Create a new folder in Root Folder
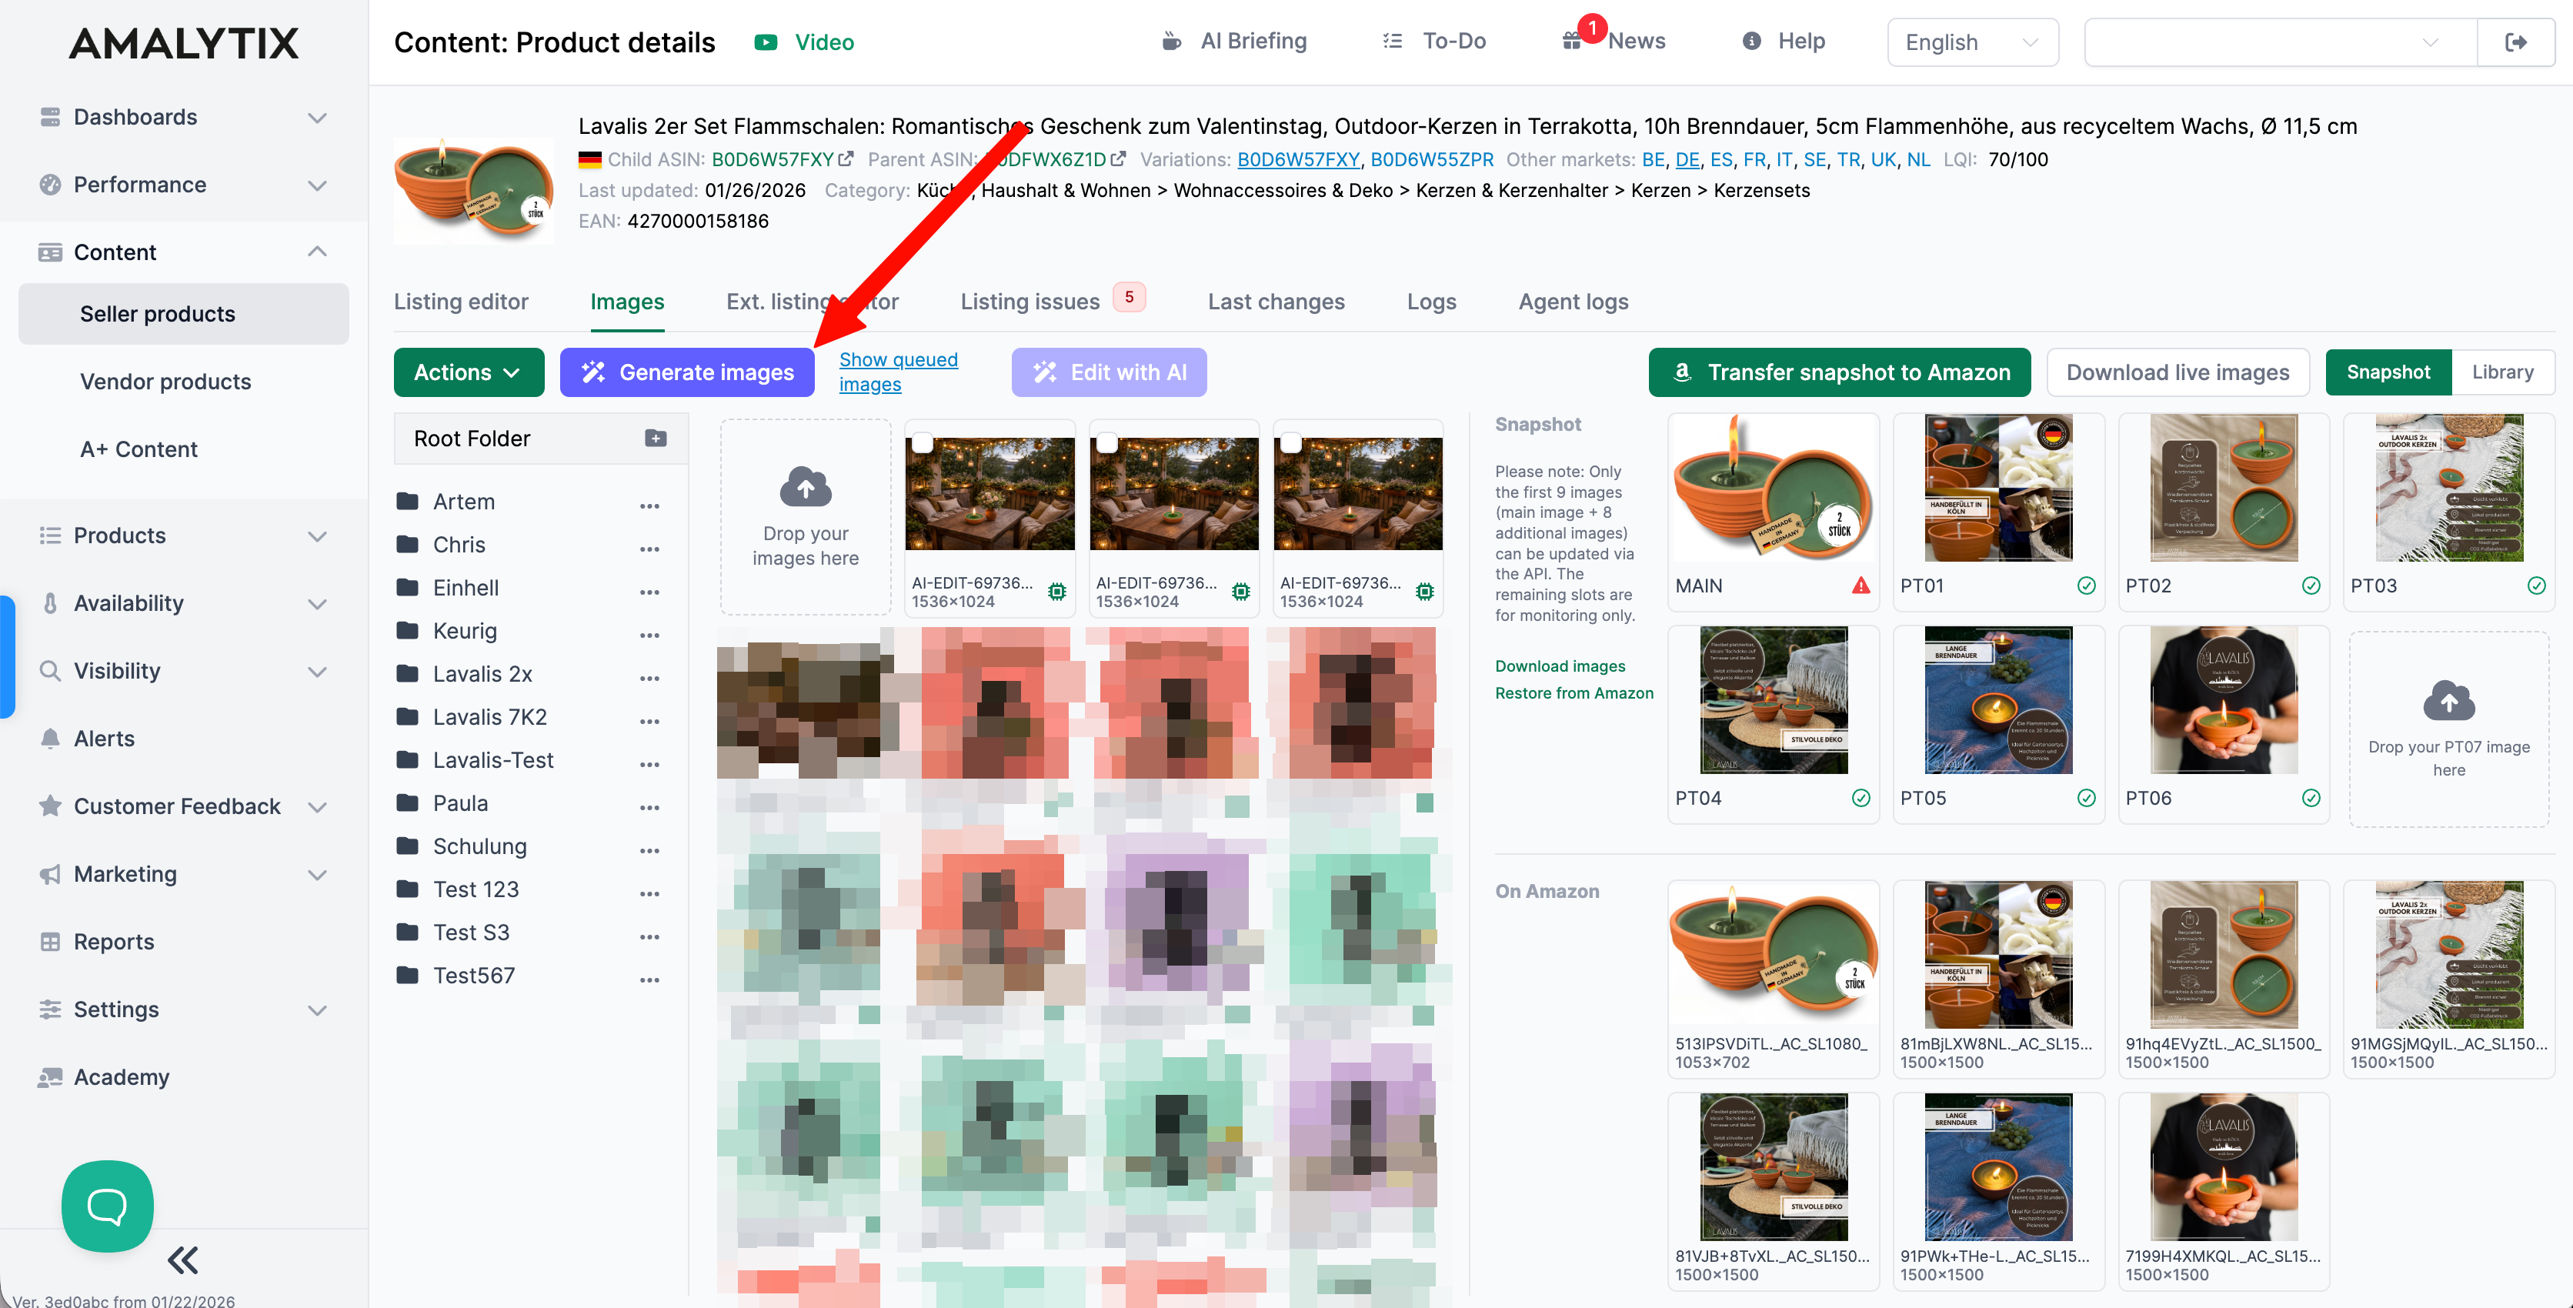Screen dimensions: 2573x1308 click(656, 437)
